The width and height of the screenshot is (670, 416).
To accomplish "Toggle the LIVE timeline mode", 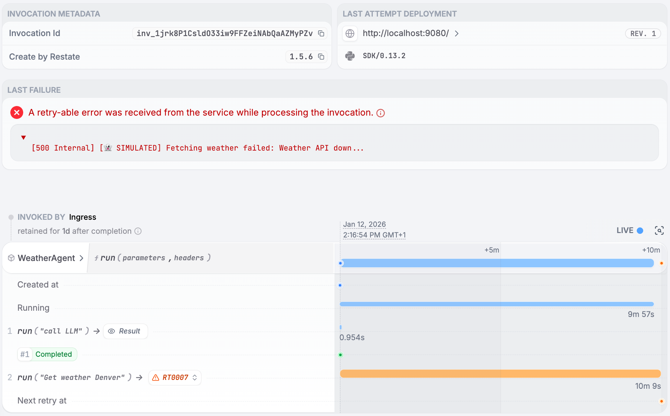I will [x=630, y=230].
